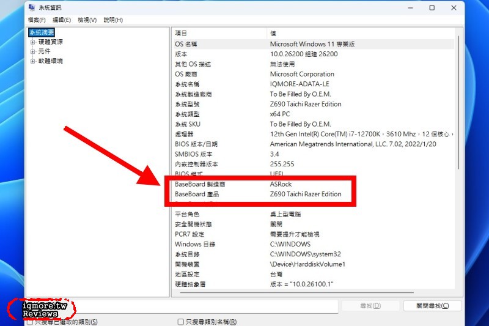This screenshot has height=326, width=489.
Task: Click ASRock value
Action: tap(281, 184)
